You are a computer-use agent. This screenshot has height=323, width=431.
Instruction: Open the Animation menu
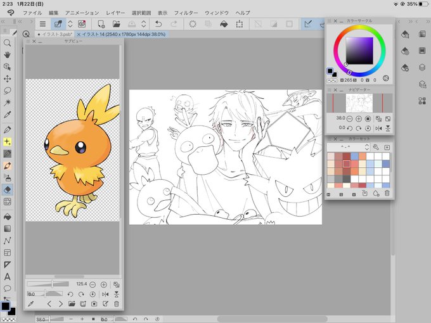tap(82, 13)
